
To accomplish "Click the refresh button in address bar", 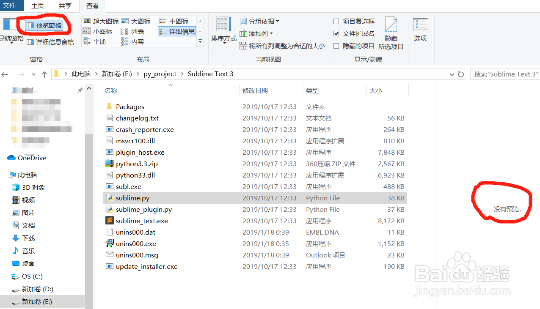I will click(x=461, y=74).
